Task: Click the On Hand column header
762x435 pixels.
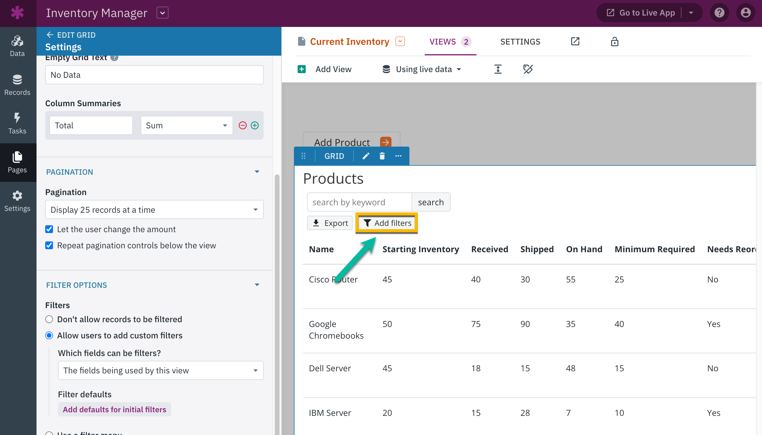Action: [584, 249]
